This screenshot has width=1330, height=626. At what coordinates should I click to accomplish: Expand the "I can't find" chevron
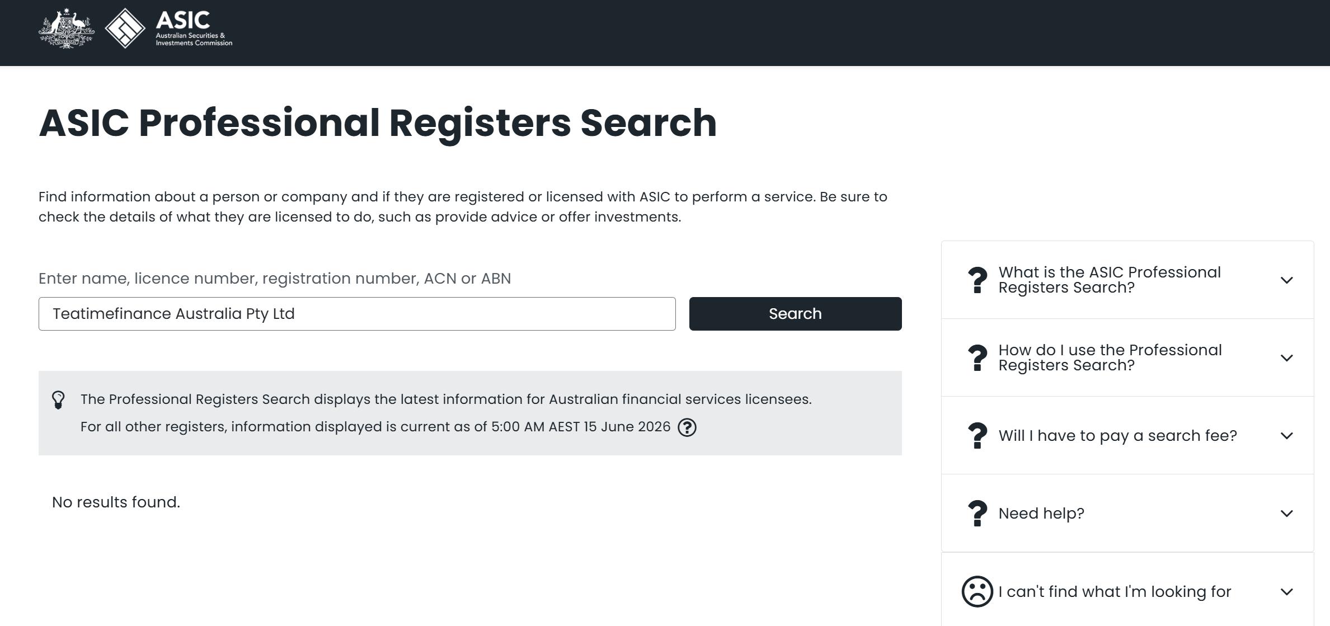tap(1286, 592)
